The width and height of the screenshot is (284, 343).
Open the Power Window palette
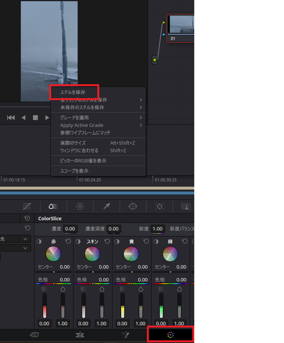pyautogui.click(x=133, y=206)
